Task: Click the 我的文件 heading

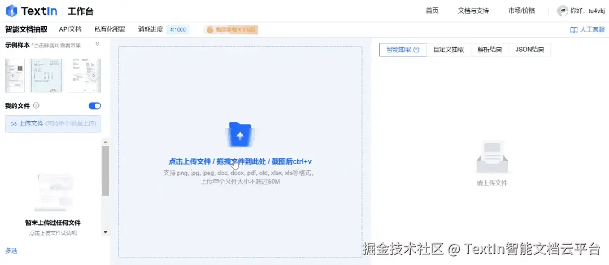Action: click(x=18, y=105)
